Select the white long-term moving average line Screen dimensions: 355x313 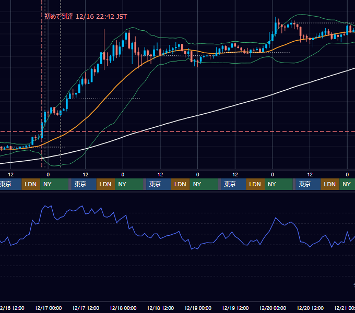click(x=198, y=116)
